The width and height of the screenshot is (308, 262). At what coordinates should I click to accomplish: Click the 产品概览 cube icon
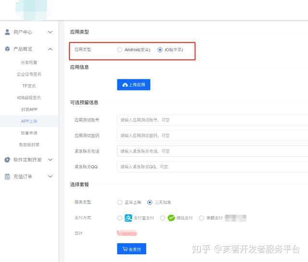7,49
